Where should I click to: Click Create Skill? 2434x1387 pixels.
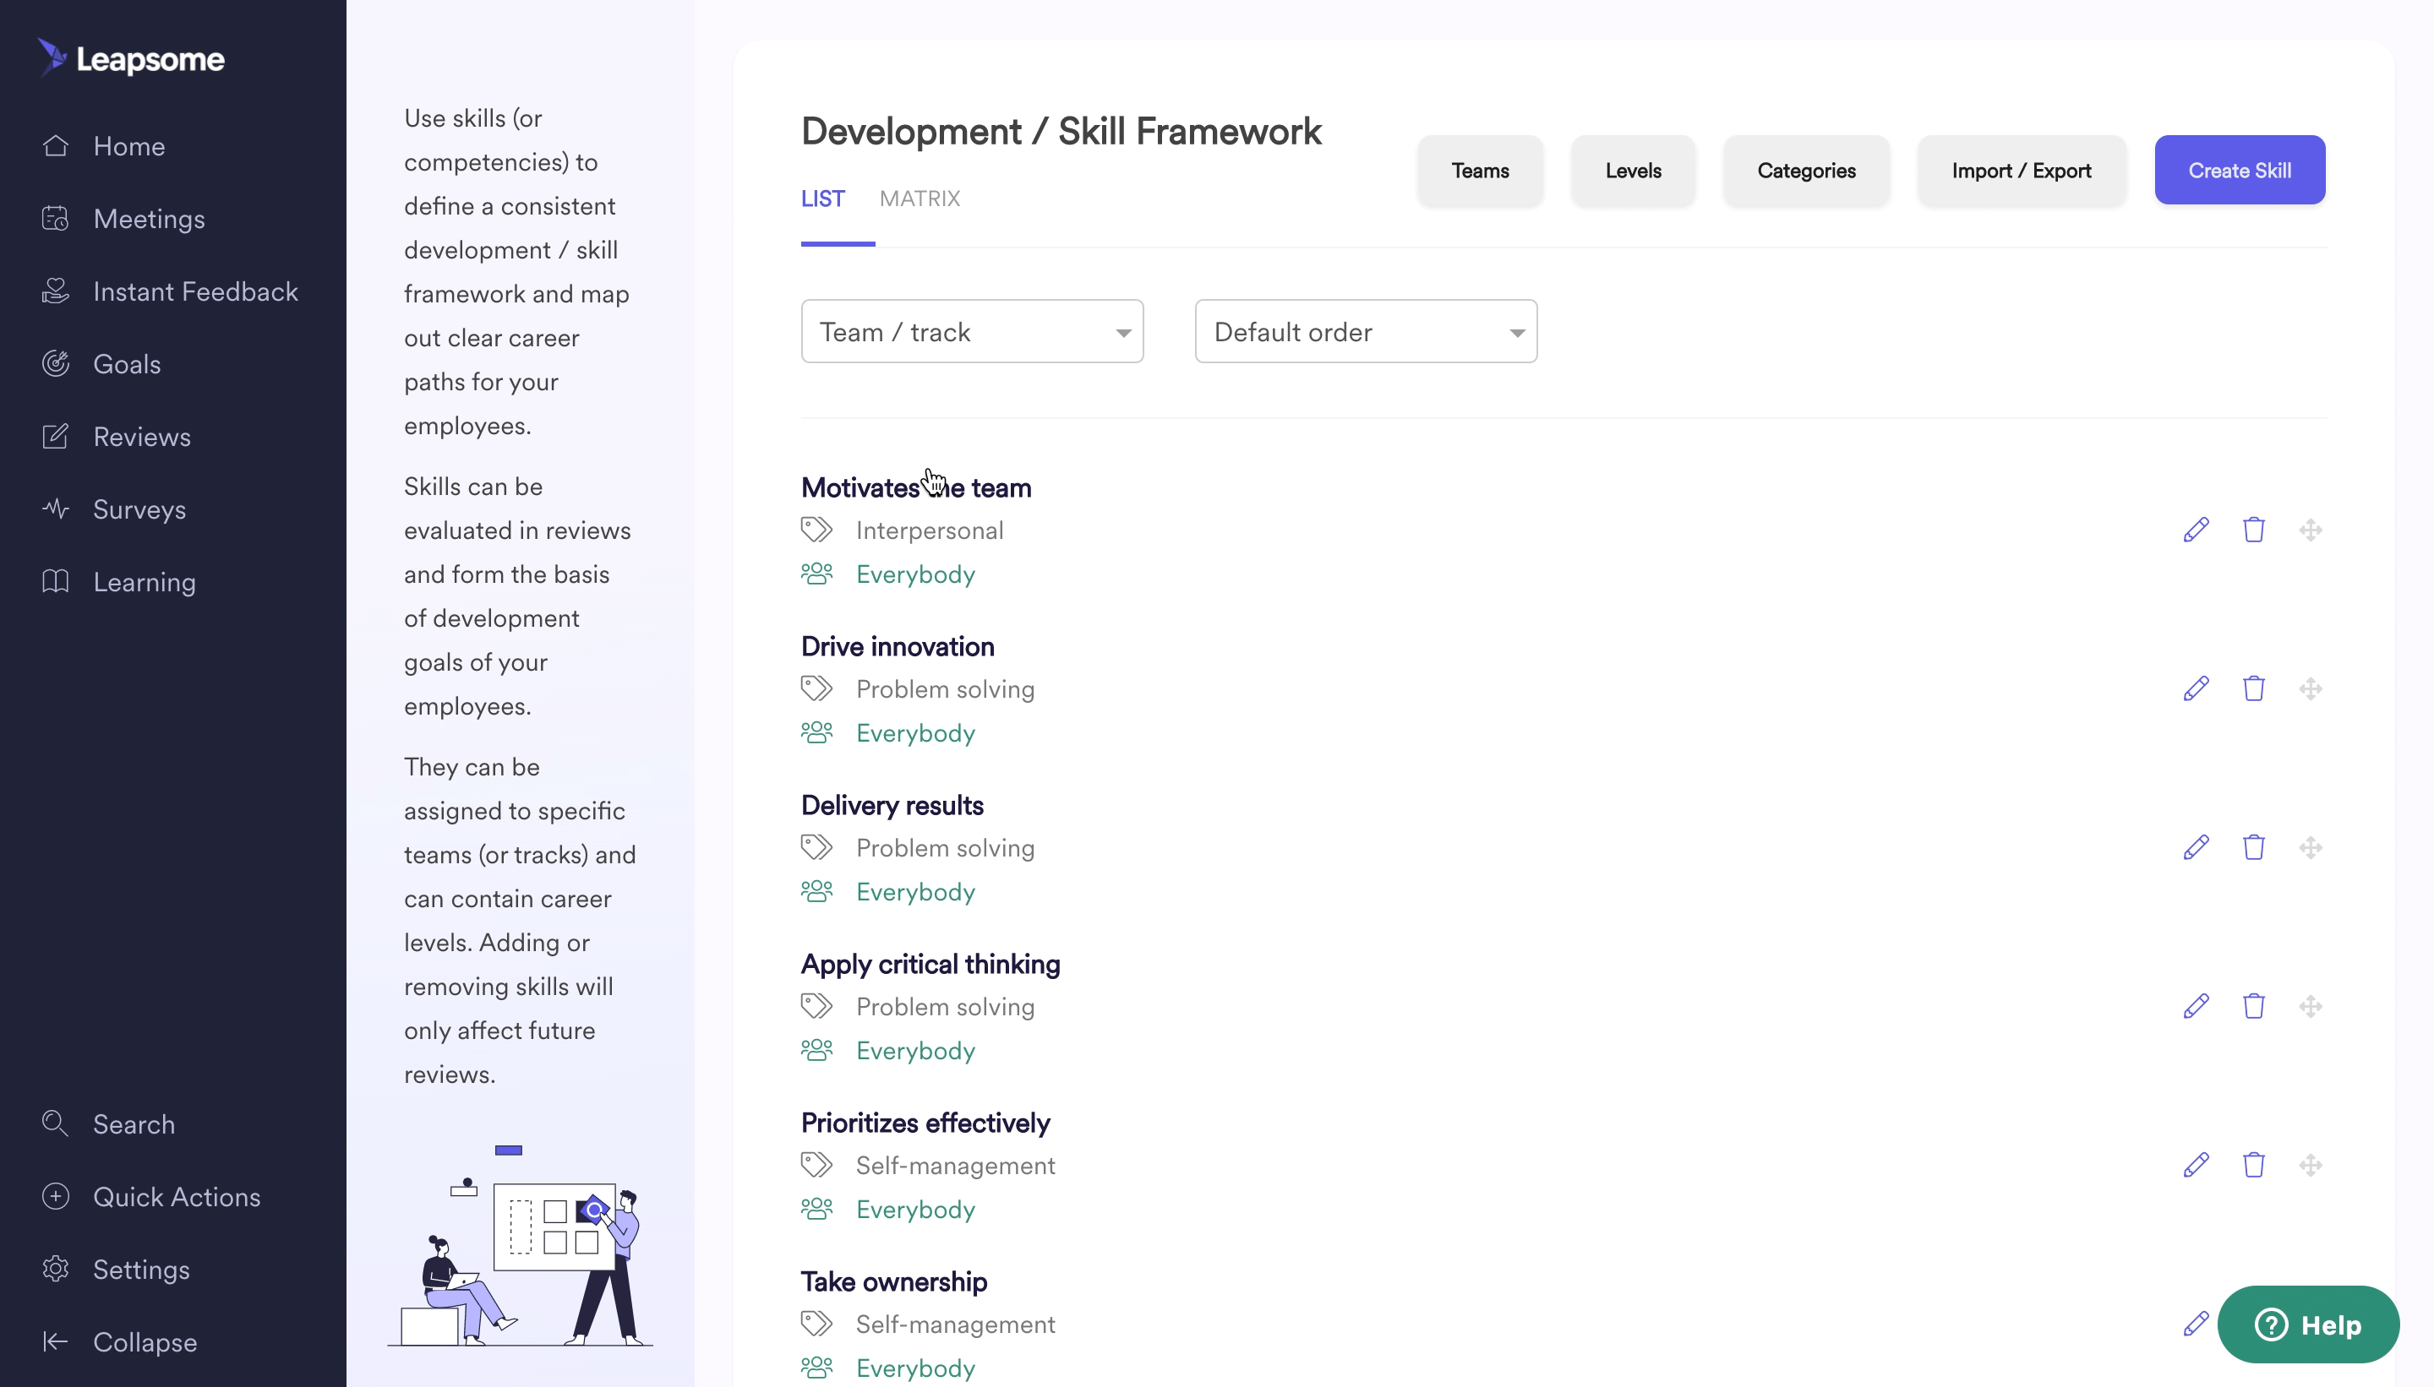coord(2240,170)
